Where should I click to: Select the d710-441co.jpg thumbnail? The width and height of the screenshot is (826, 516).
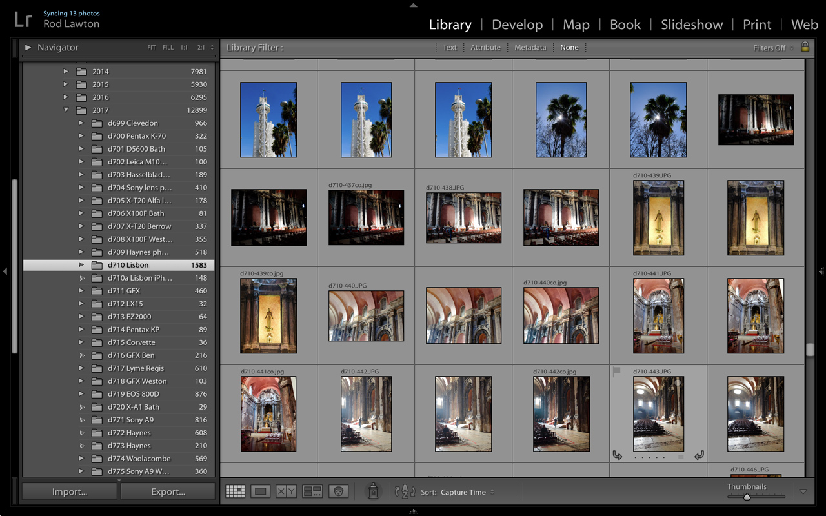(268, 414)
